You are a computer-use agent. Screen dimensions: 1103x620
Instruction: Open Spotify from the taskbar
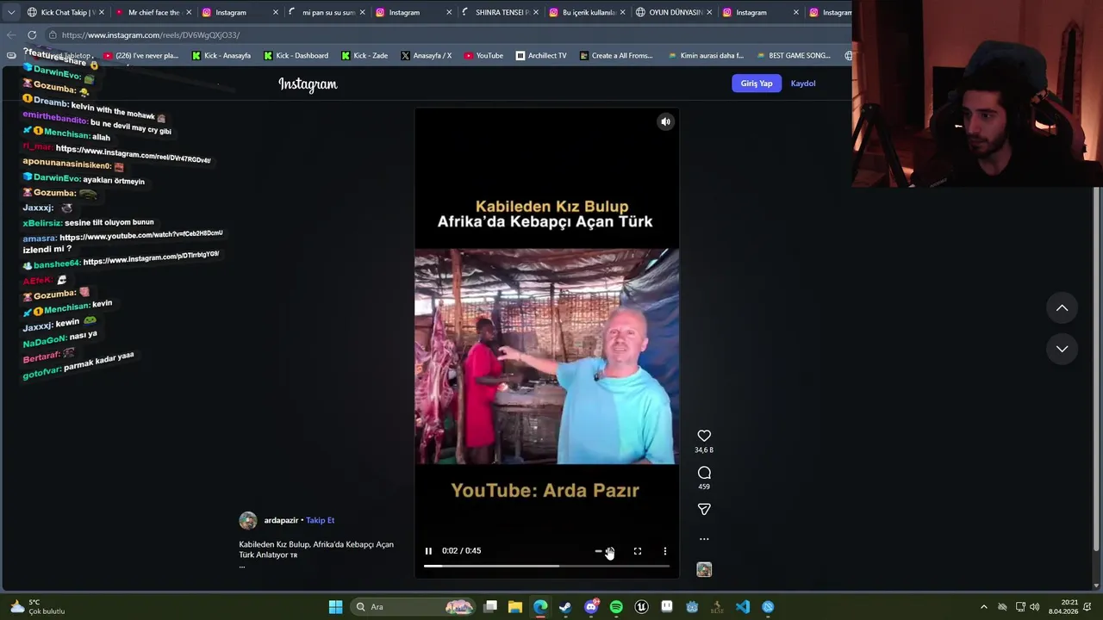coord(616,607)
